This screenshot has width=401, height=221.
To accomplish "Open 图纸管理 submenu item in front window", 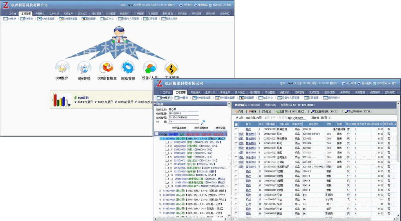I will (247, 98).
